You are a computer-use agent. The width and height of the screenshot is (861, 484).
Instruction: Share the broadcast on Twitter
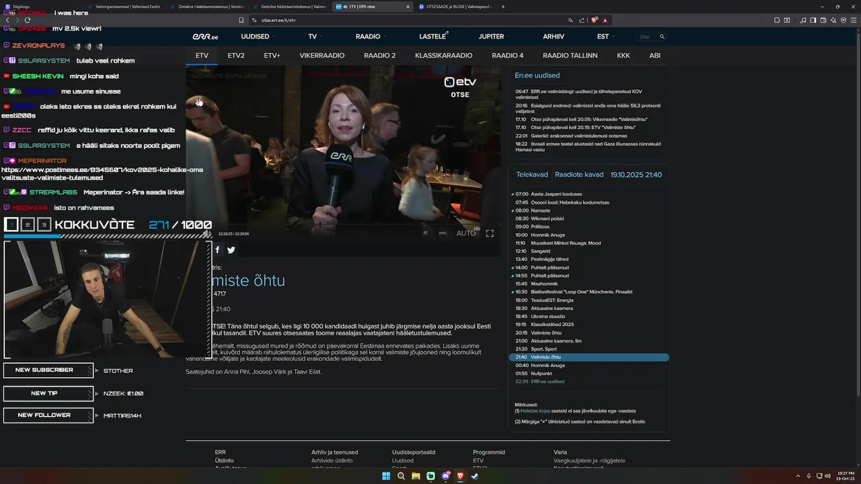point(231,249)
